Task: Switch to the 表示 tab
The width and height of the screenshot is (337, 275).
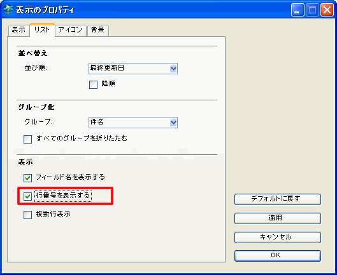Action: click(18, 30)
